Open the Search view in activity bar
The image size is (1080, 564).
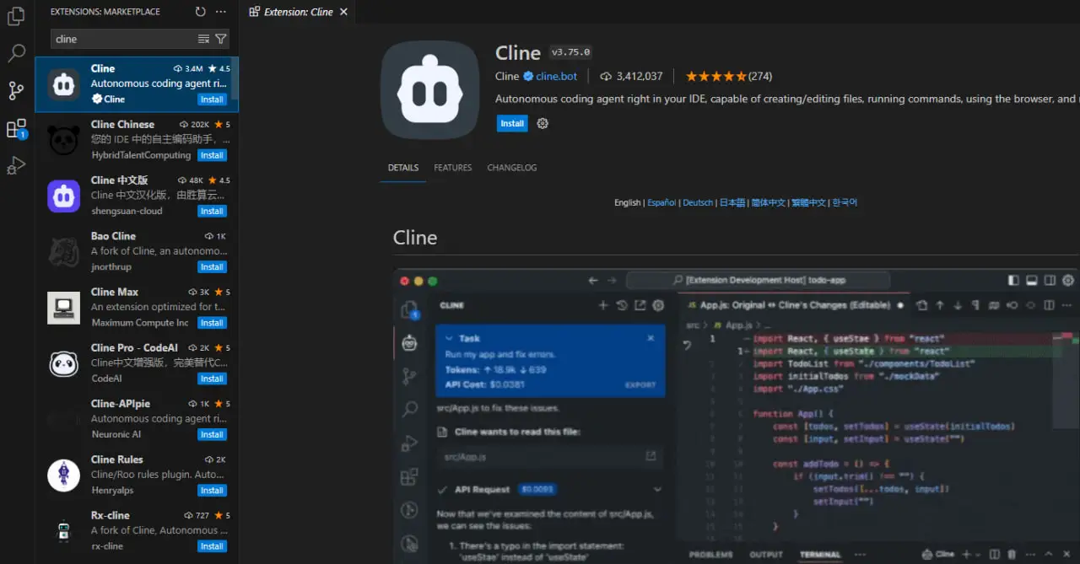click(16, 53)
